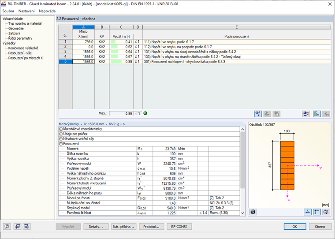
Task: Click Průřezový modul value 2248.73
Action: pos(165,164)
